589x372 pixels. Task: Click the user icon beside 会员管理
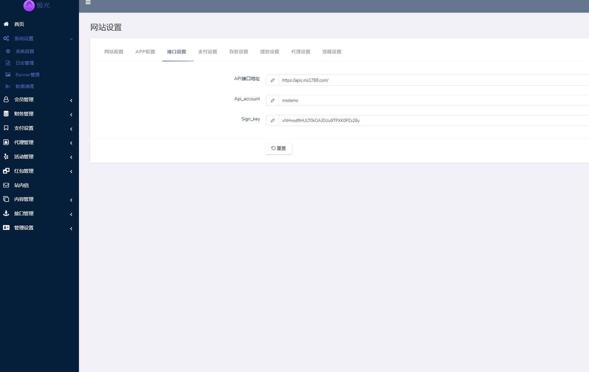click(x=6, y=99)
